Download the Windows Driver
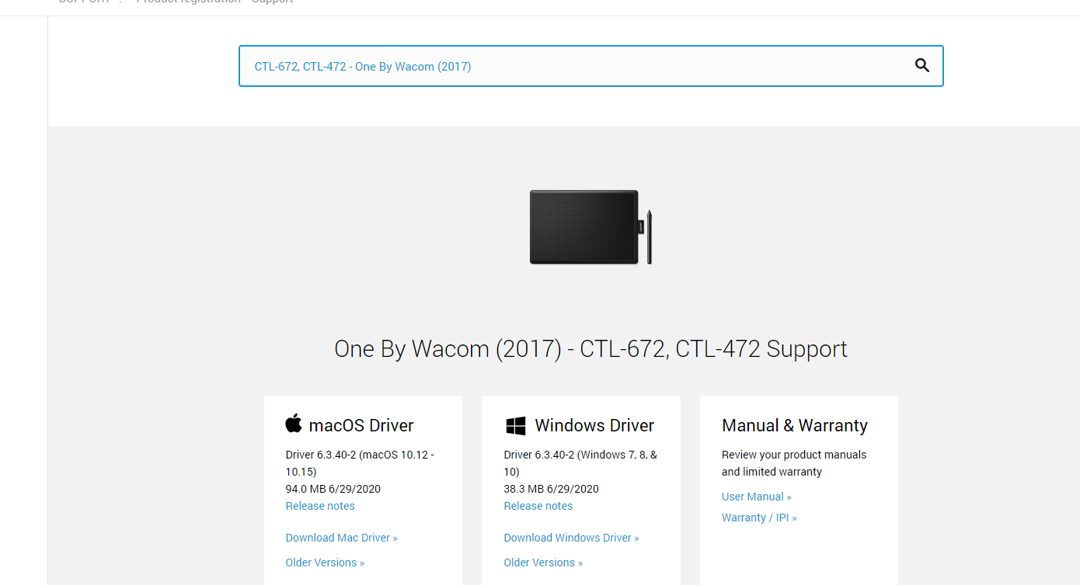Viewport: 1080px width, 585px height. pos(571,538)
